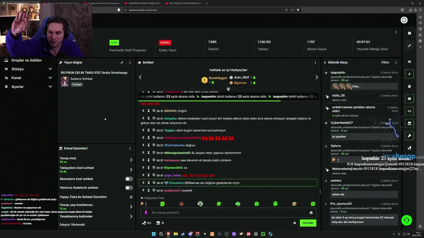
Task: Open Discord from the taskbar
Action: (x=190, y=234)
